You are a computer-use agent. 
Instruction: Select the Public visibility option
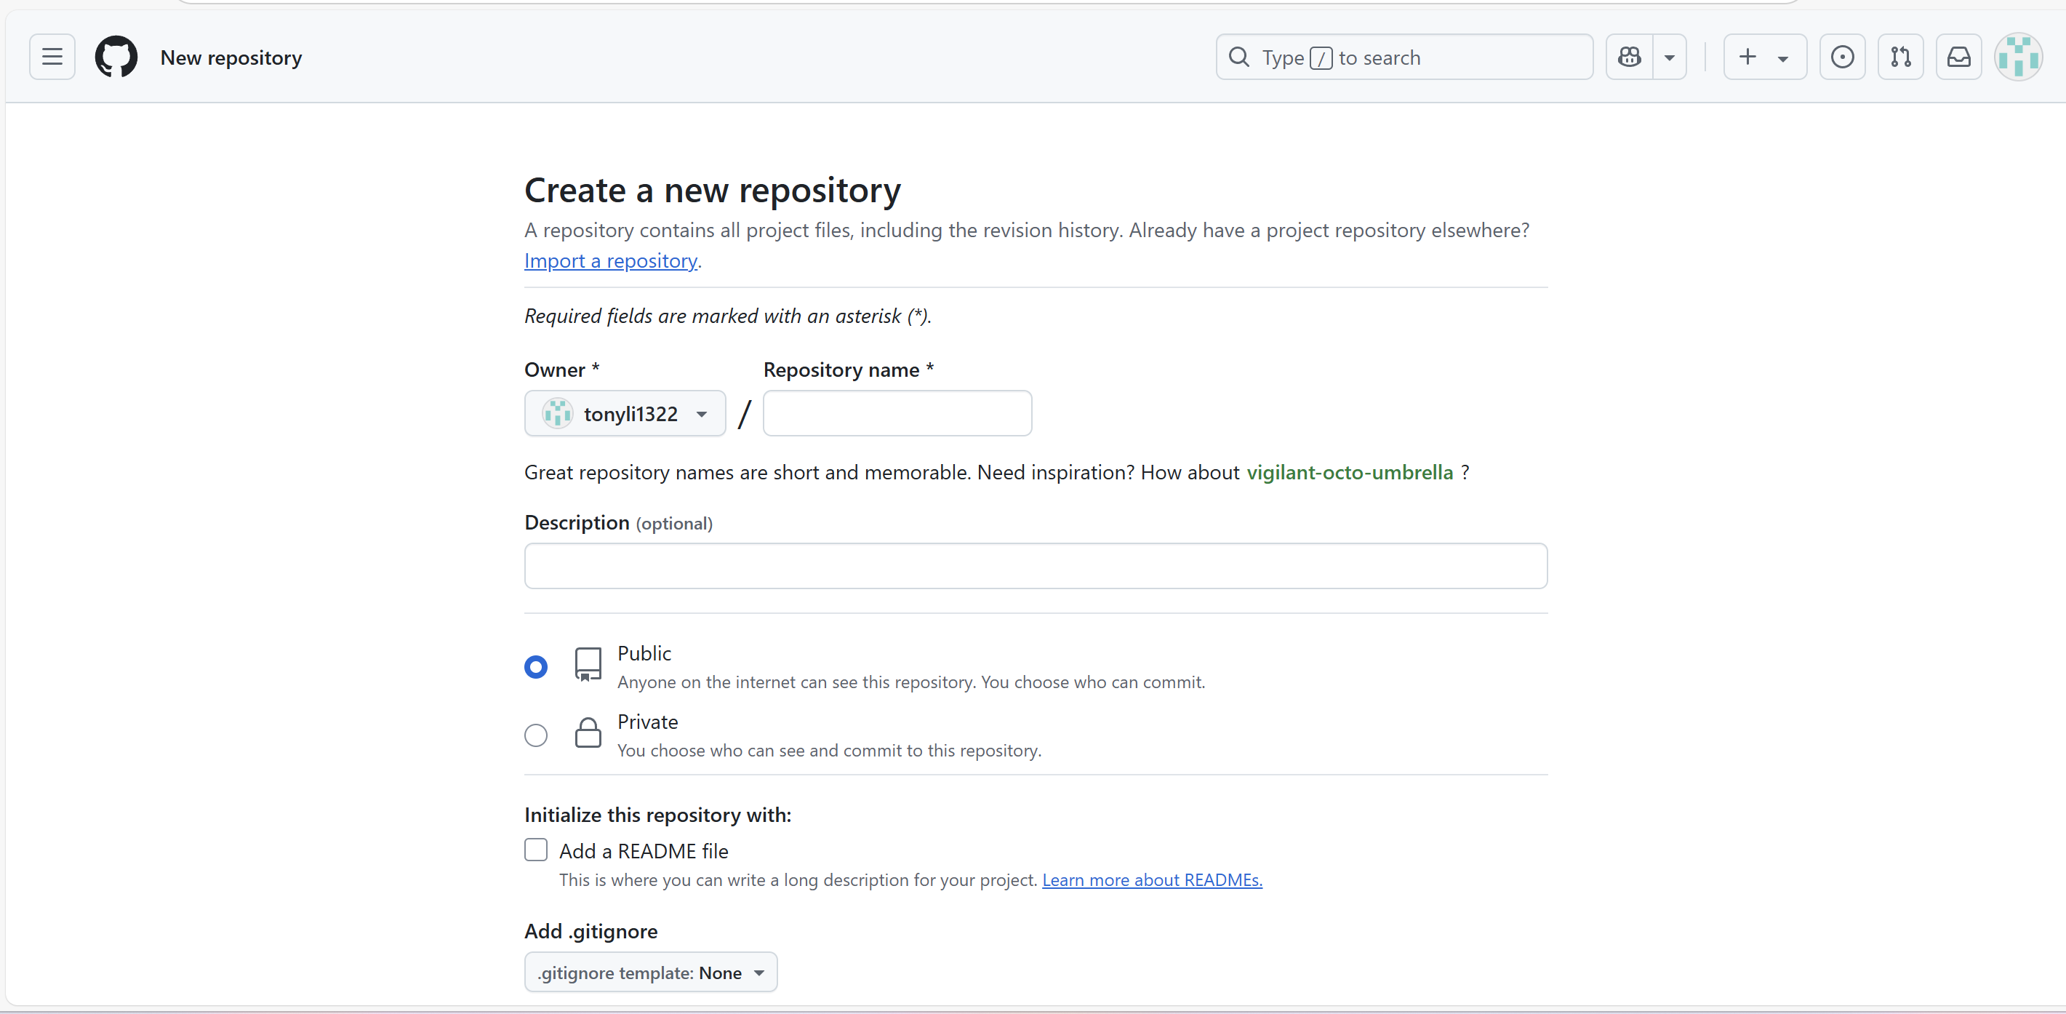536,666
